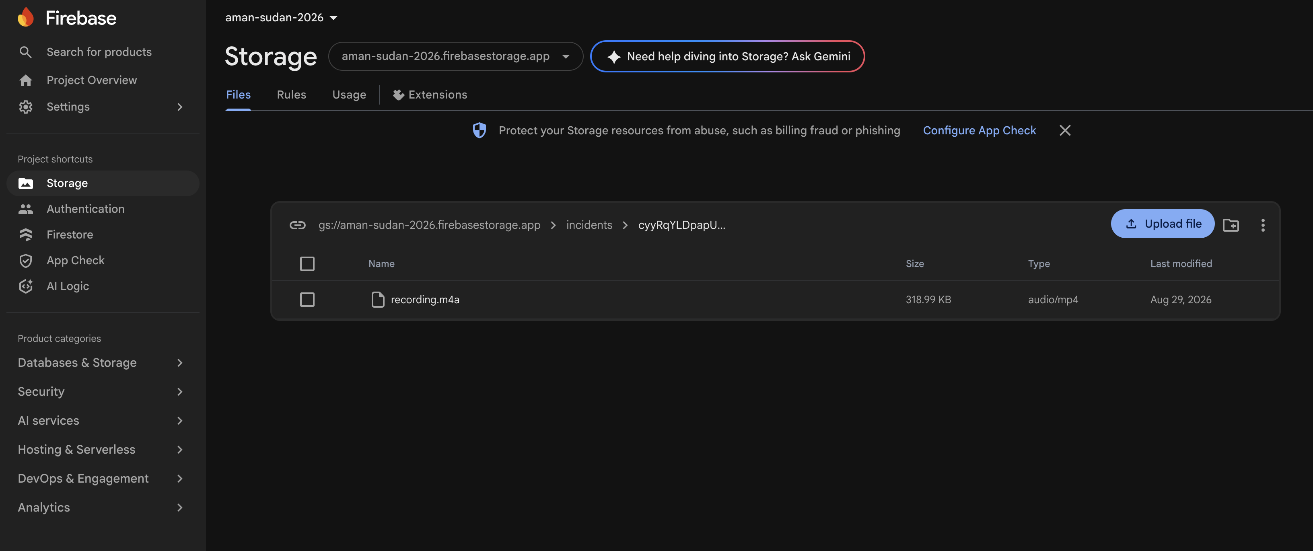
Task: Open the aman-sudan-2026 project dropdown
Action: coord(281,17)
